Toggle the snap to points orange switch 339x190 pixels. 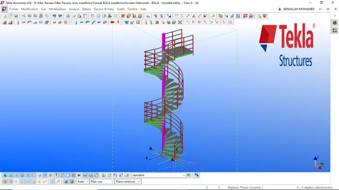[5, 182]
